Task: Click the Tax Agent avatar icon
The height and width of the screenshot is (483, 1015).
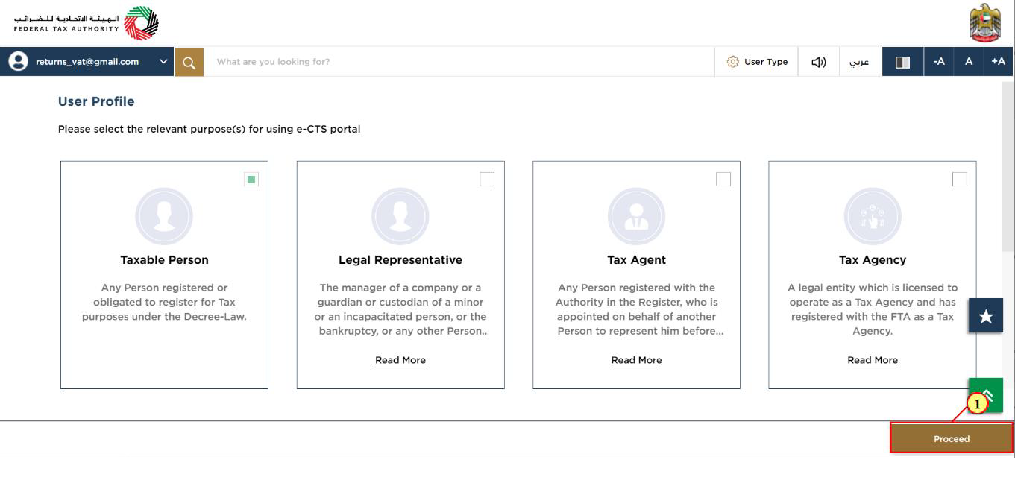Action: pos(636,216)
